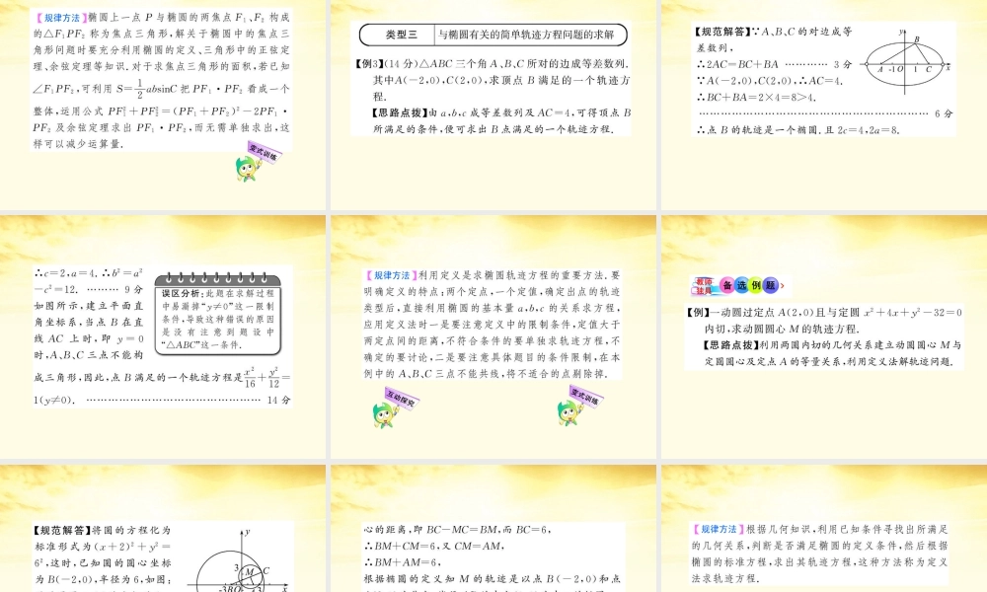Open the slide ending with 2c=4, 2a=8
Screen dimensions: 987x592
point(824,105)
